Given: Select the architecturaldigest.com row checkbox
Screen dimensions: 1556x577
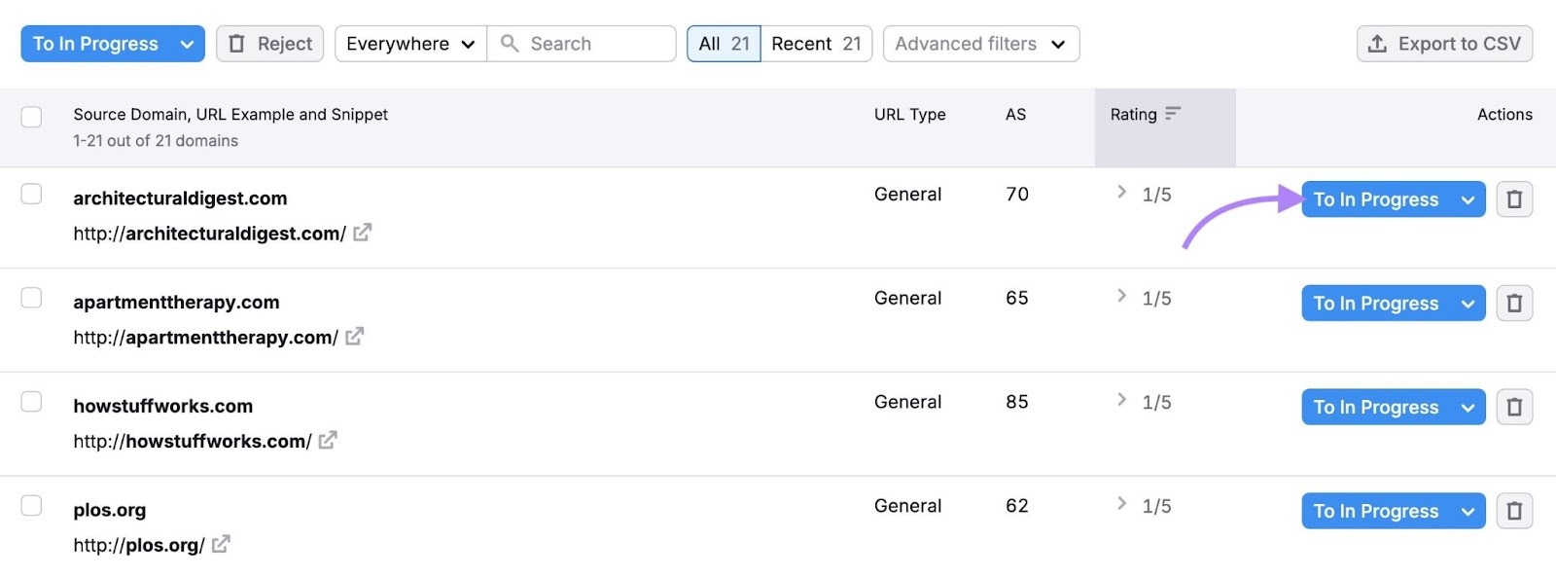Looking at the screenshot, I should coord(31,194).
